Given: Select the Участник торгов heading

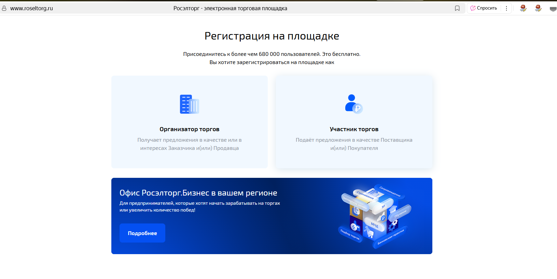Looking at the screenshot, I should pos(354,129).
